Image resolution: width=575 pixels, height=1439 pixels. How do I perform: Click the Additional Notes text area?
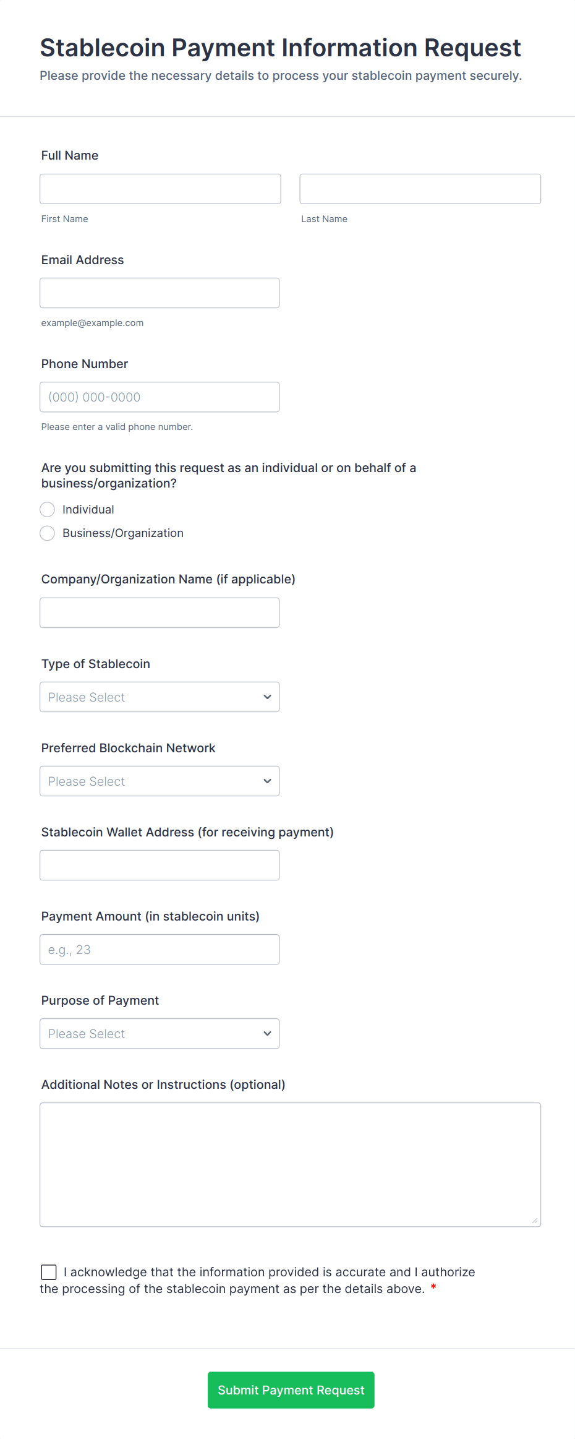tap(290, 1164)
